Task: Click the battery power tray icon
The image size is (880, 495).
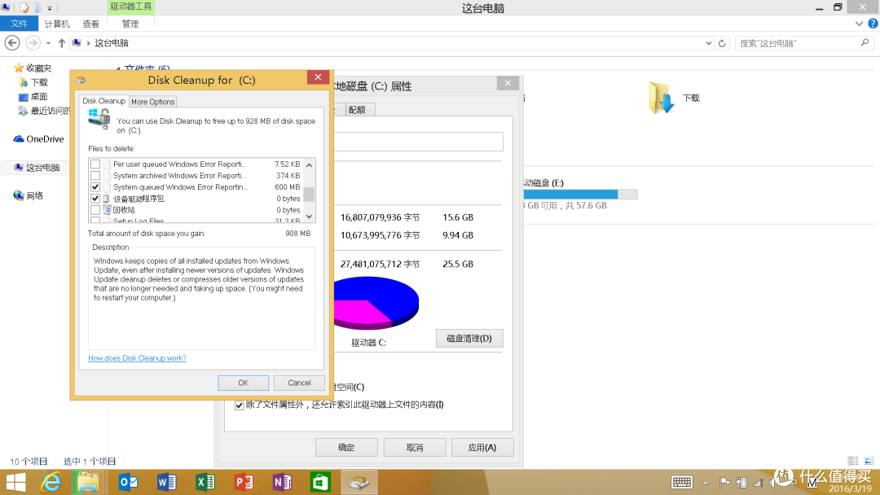Action: pyautogui.click(x=741, y=482)
